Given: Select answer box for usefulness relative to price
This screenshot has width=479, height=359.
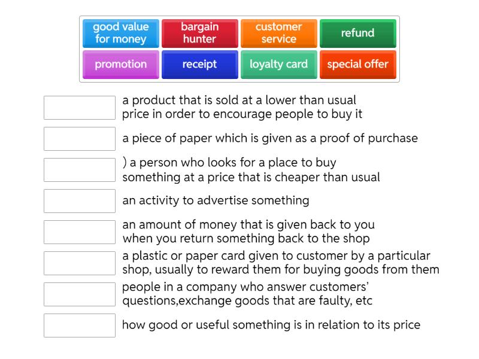Looking at the screenshot, I should coord(80,325).
